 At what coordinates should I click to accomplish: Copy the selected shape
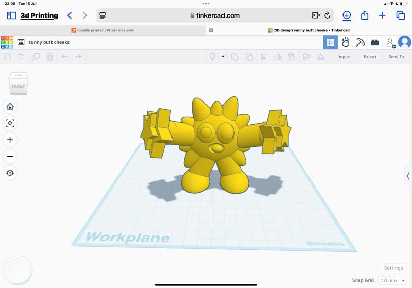pos(7,57)
